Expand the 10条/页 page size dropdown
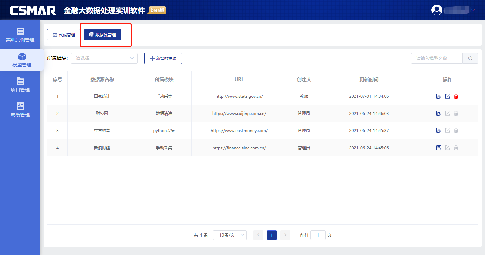485x255 pixels. coord(229,235)
